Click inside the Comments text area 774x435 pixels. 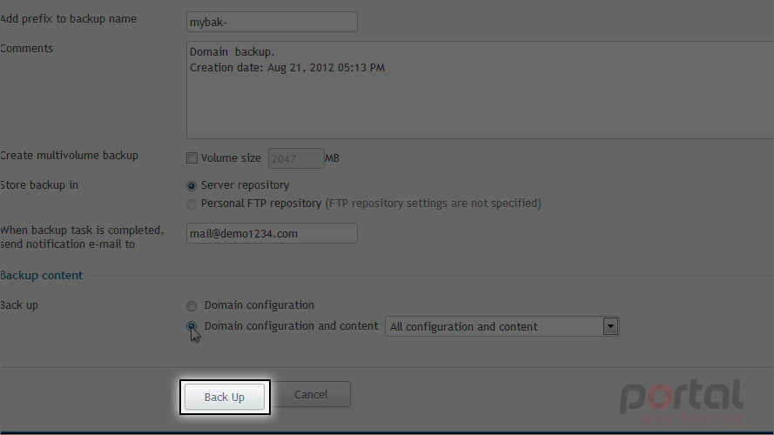(481, 90)
